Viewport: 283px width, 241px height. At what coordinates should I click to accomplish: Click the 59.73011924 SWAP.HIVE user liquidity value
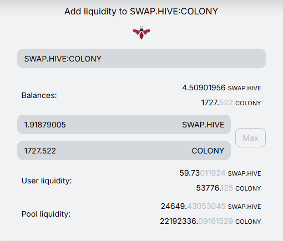click(220, 173)
